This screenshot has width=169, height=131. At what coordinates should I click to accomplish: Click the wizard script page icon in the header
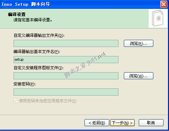tap(158, 18)
